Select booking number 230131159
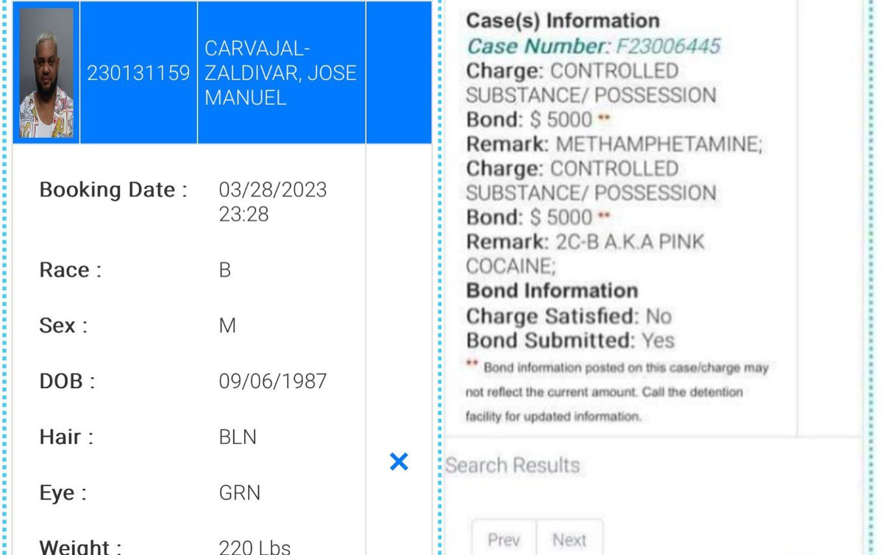The height and width of the screenshot is (555, 883). 138,73
